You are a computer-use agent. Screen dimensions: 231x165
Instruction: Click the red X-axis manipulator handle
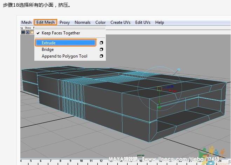click(x=174, y=91)
